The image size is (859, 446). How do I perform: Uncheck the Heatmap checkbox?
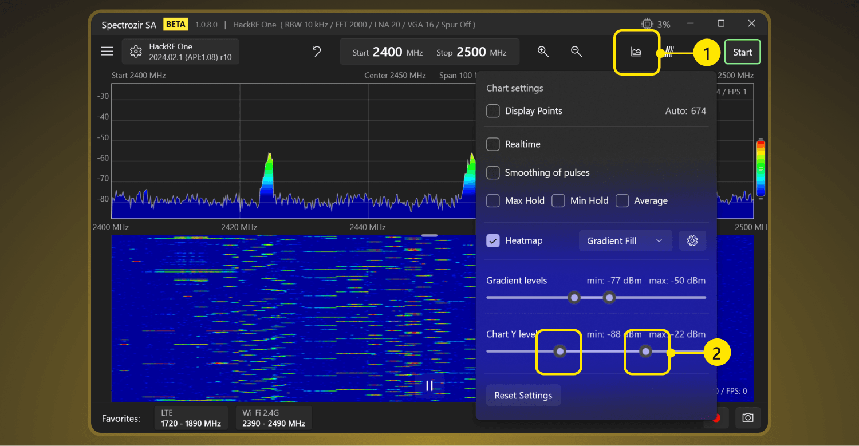click(493, 241)
